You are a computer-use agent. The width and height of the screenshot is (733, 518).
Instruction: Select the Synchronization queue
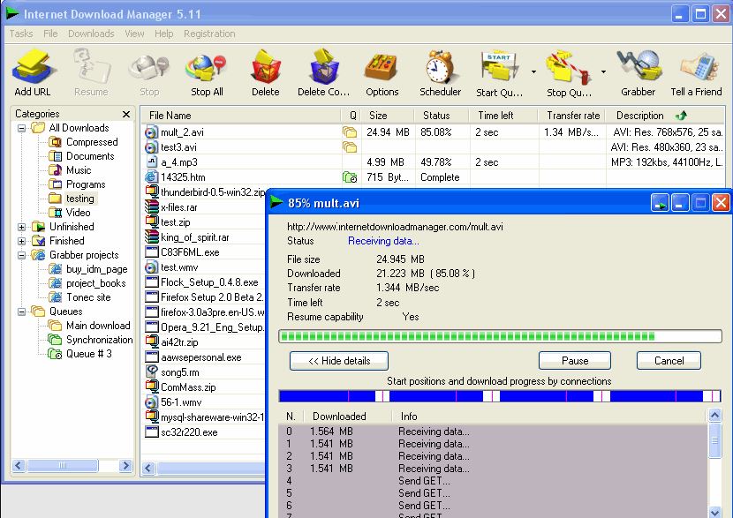[91, 340]
